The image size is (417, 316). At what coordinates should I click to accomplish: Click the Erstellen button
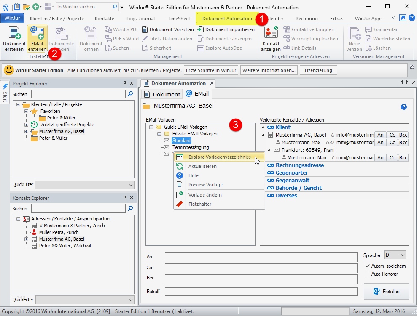point(386,291)
